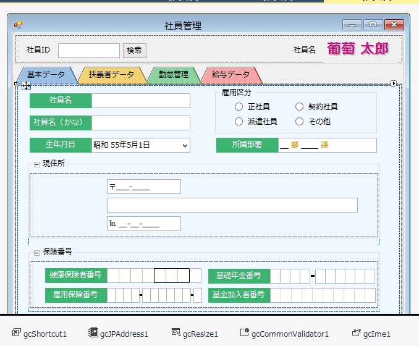Select the gcResize1 component icon
The width and height of the screenshot is (419, 346).
click(x=176, y=332)
